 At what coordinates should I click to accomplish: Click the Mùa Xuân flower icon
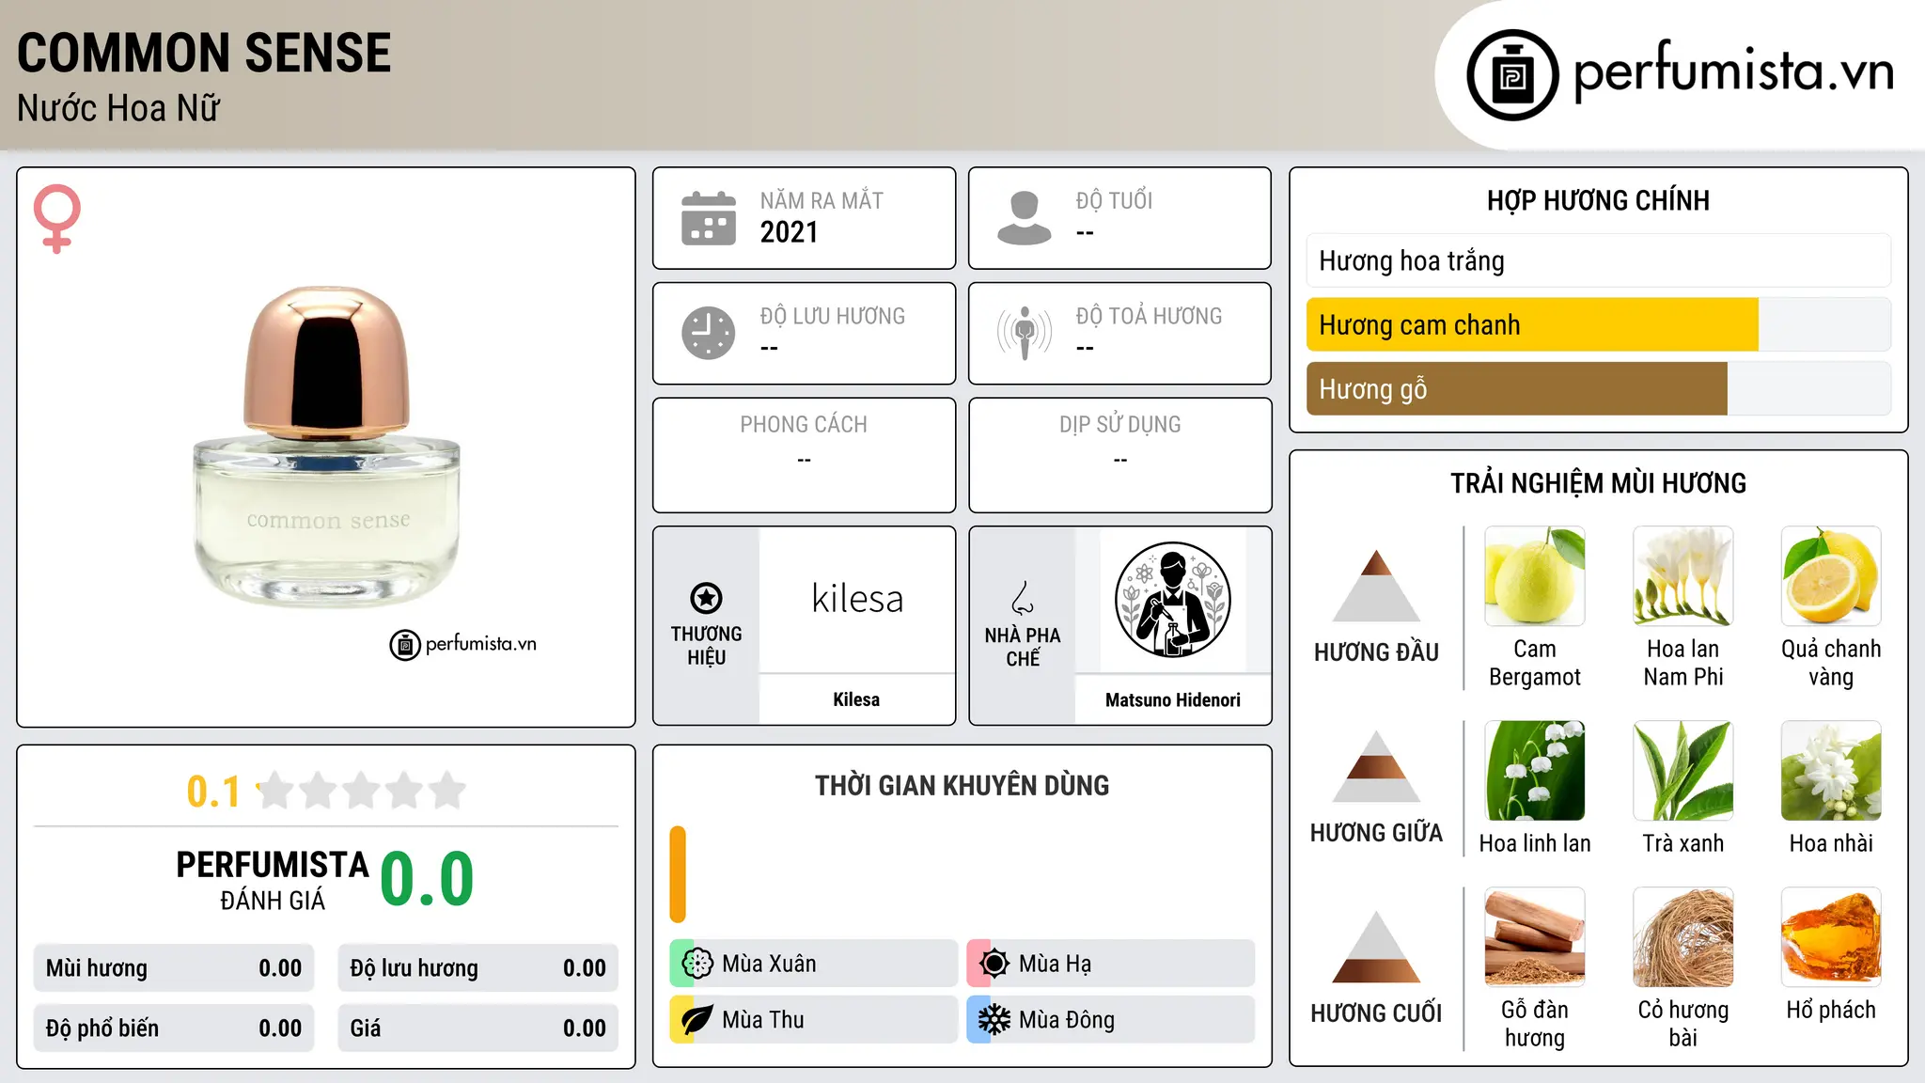tap(697, 964)
